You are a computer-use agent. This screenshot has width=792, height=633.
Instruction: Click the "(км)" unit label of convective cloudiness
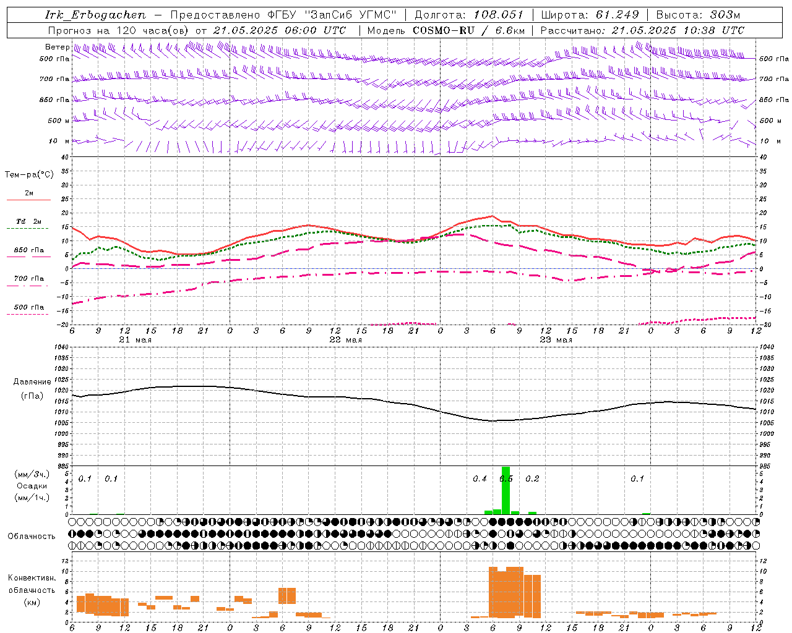click(32, 602)
